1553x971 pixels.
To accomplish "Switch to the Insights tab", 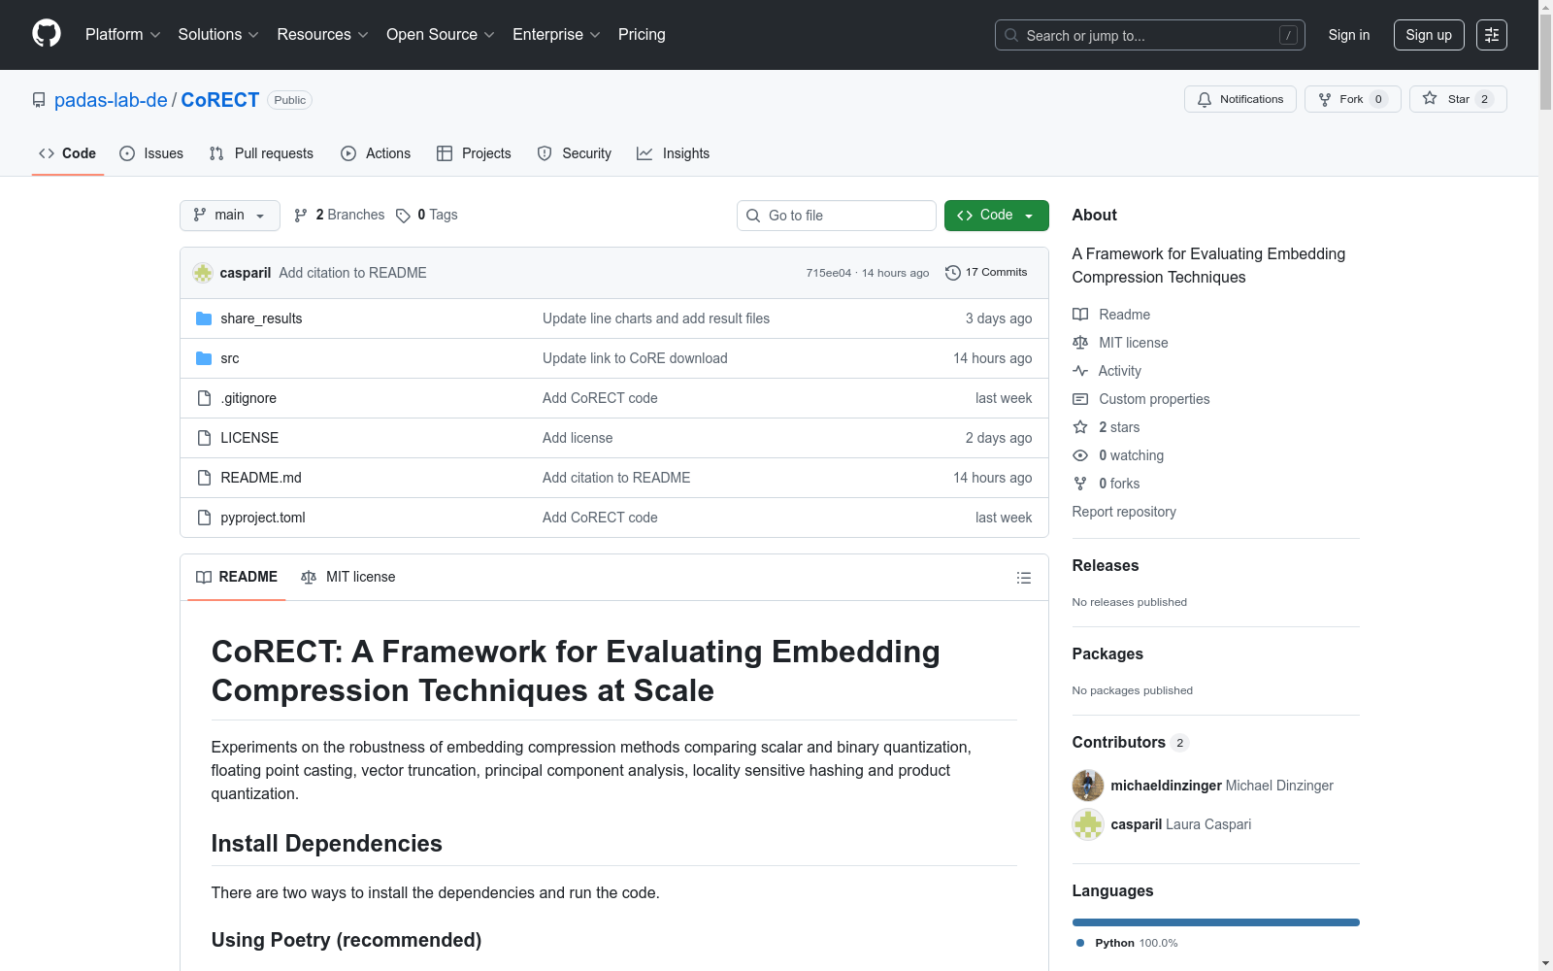I will click(x=674, y=153).
